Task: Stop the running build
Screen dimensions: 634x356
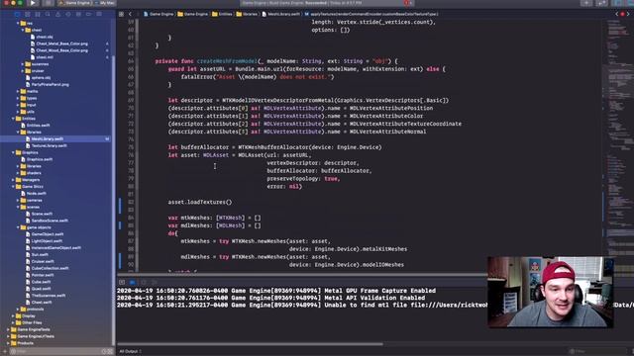Action: [x=48, y=3]
